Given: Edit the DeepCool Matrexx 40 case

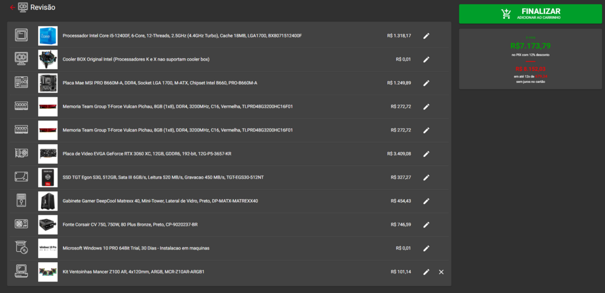Looking at the screenshot, I should pyautogui.click(x=426, y=201).
